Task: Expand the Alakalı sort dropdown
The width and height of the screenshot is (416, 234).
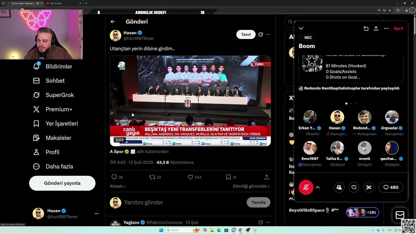Action: point(118,186)
